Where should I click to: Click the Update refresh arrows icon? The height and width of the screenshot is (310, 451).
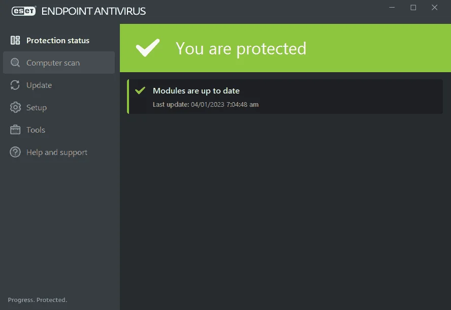point(15,85)
